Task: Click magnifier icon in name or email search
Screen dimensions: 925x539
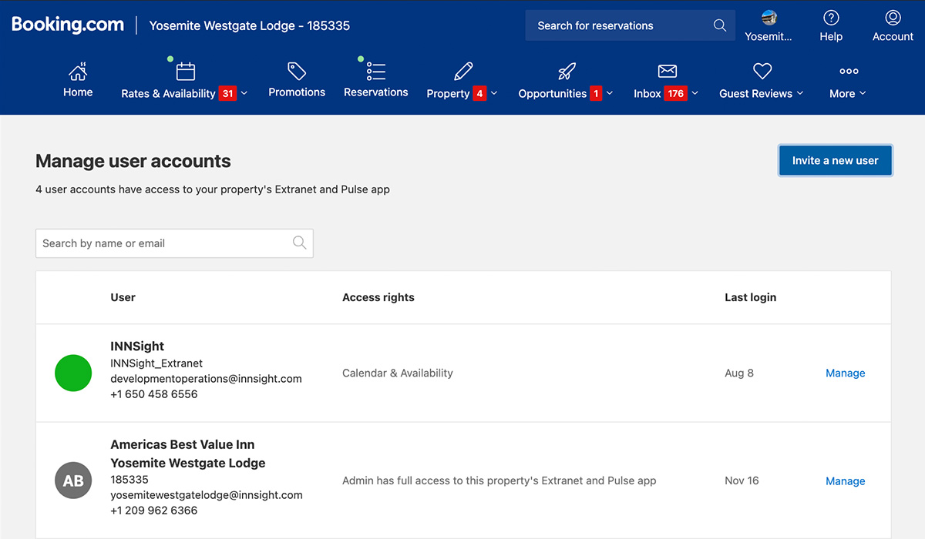Action: tap(300, 243)
